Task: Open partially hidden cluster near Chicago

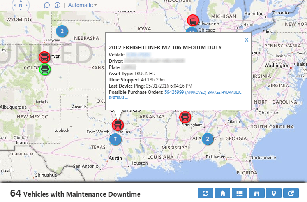Action: click(x=192, y=30)
